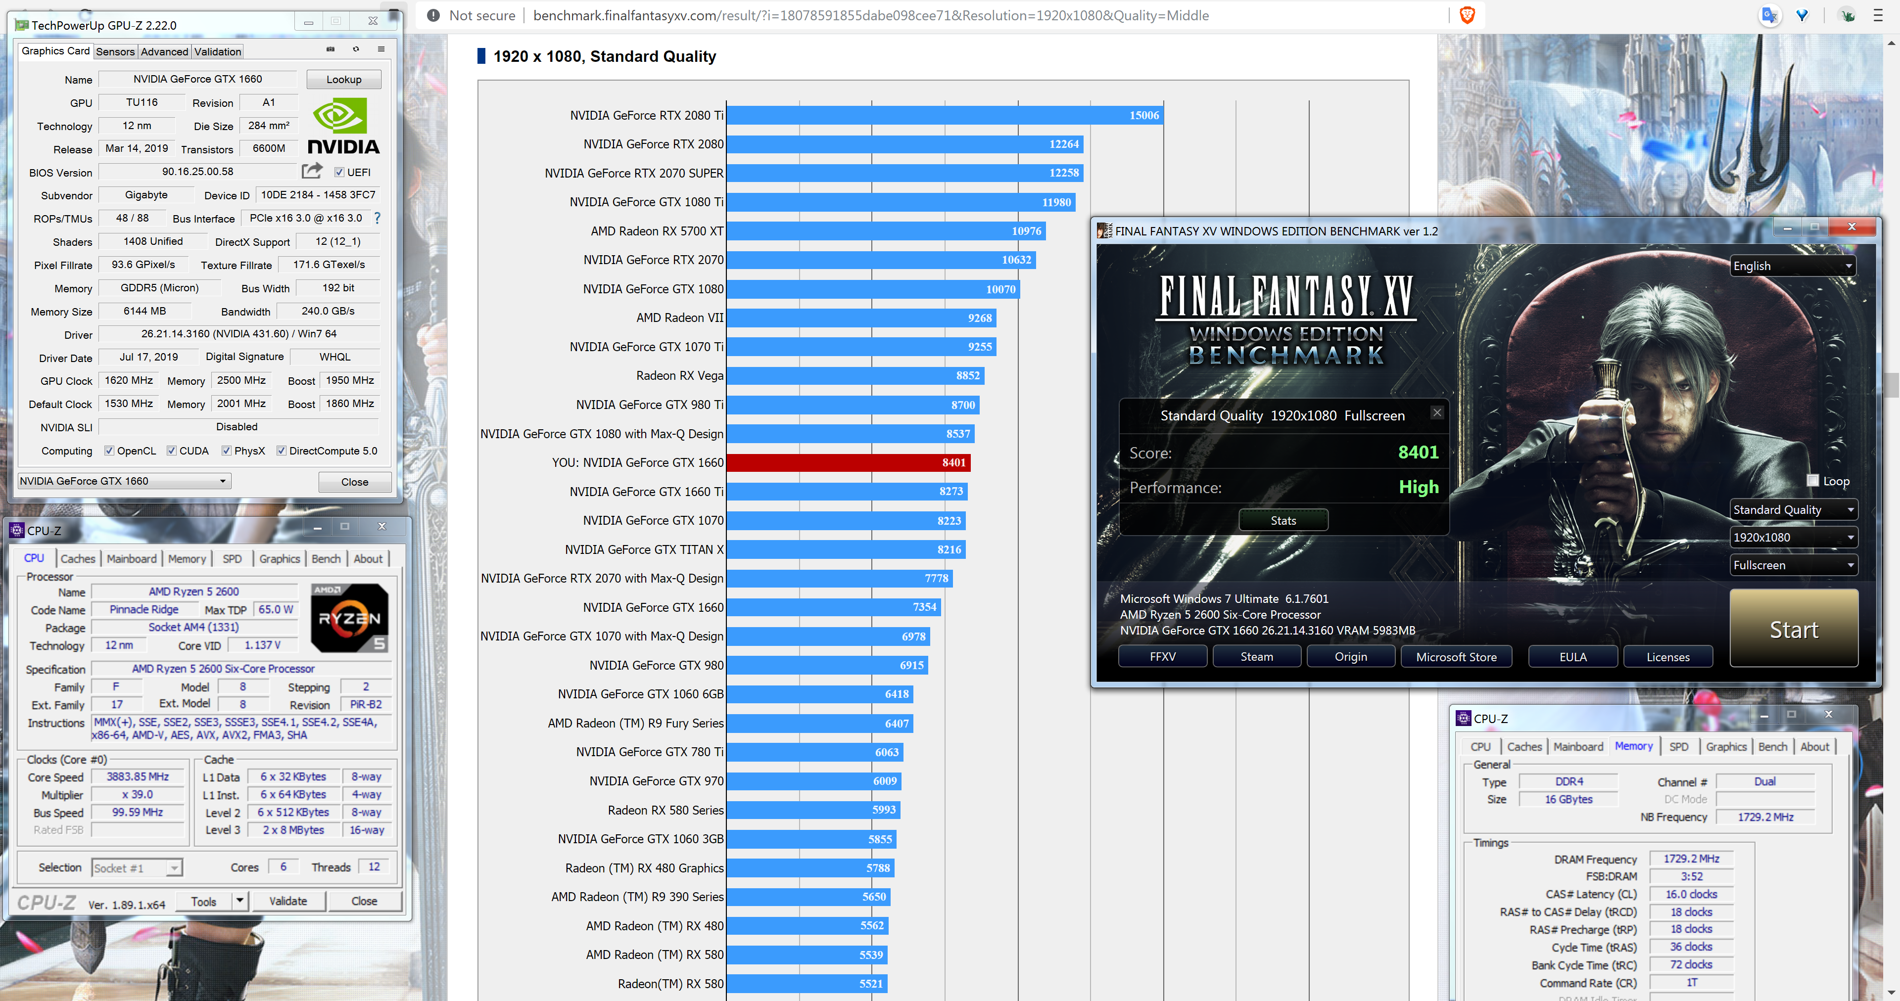The width and height of the screenshot is (1900, 1001).
Task: Open the browser profile avatar
Action: pyautogui.click(x=1847, y=15)
